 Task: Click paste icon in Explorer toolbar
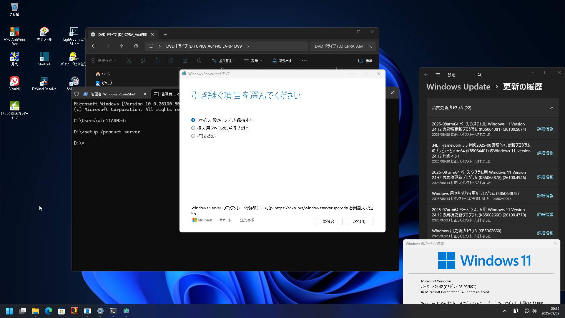157,61
